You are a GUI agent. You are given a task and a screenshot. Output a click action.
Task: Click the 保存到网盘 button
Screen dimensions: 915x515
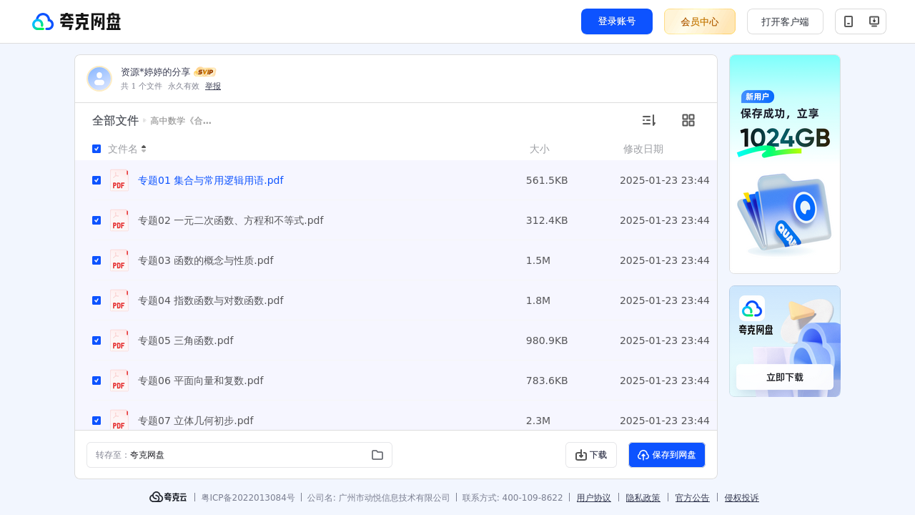coord(667,455)
